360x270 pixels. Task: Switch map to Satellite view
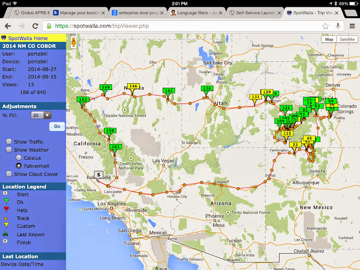click(x=347, y=39)
